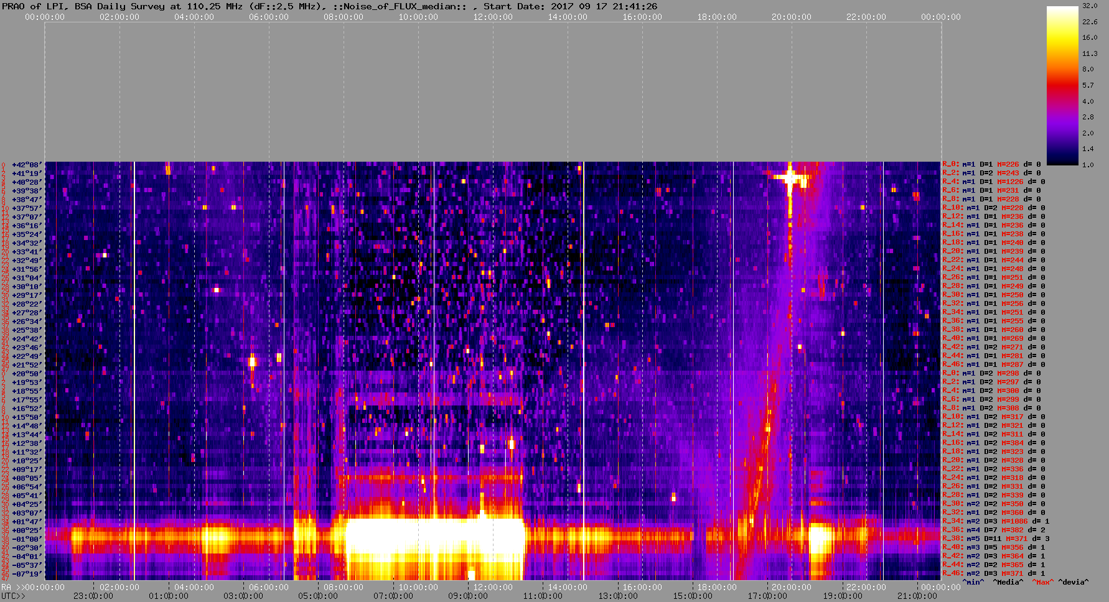Click declination label +33°41'
1109x602 pixels.
pyautogui.click(x=27, y=252)
